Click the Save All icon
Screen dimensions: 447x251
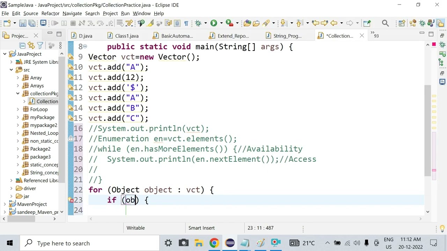32,23
